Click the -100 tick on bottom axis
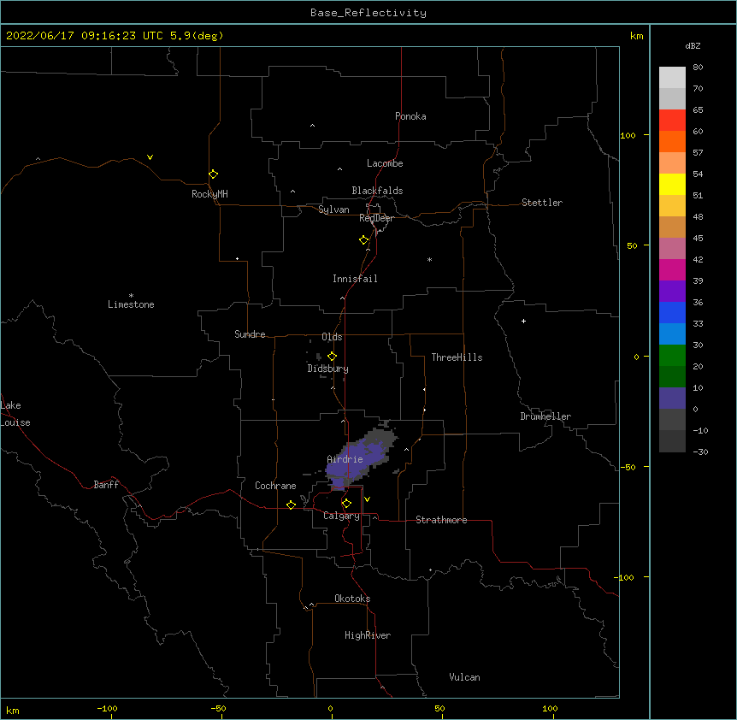 [x=107, y=708]
